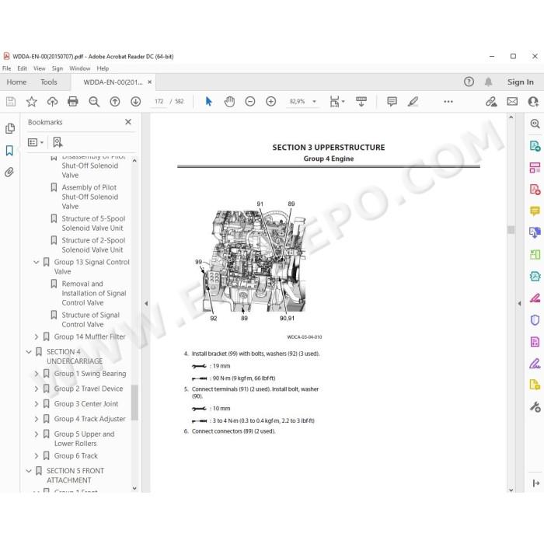Screen dimensions: 544x544
Task: Click the scrolling mode keyboard icon
Action: tap(361, 101)
